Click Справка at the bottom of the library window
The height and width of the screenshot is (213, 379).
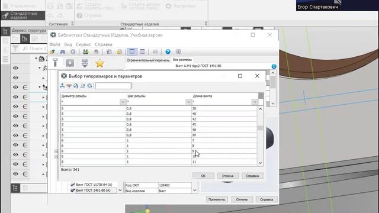[266, 199]
